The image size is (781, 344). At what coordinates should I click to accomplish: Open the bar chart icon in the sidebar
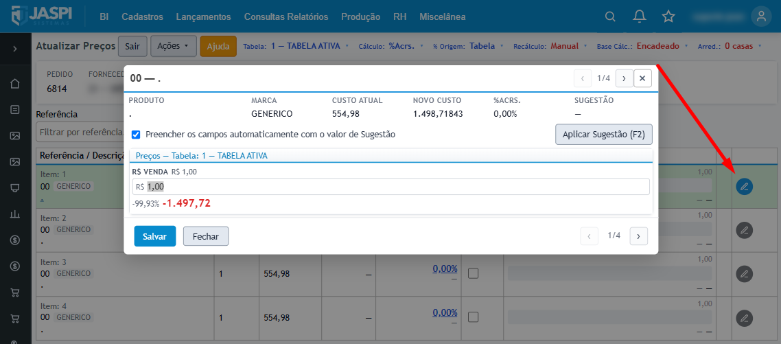[15, 214]
